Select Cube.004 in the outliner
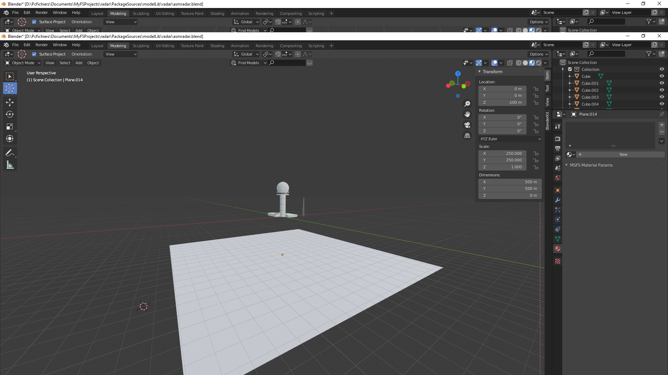The height and width of the screenshot is (375, 668). coord(590,104)
